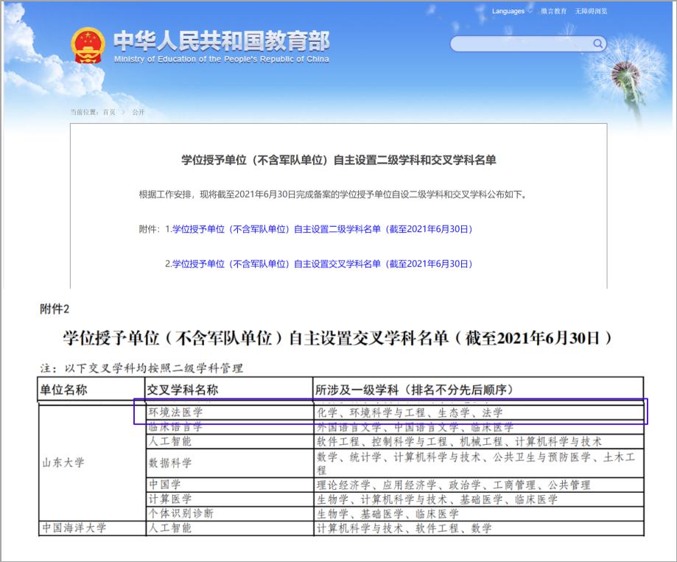Click the 交叉学科名称 column header
This screenshot has width=677, height=562.
(x=229, y=390)
